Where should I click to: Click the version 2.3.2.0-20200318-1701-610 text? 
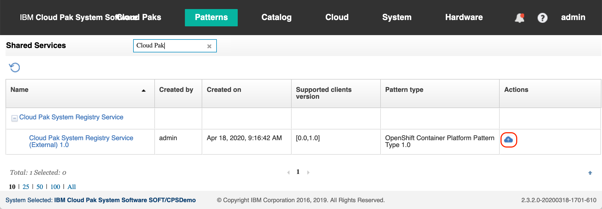pyautogui.click(x=559, y=200)
